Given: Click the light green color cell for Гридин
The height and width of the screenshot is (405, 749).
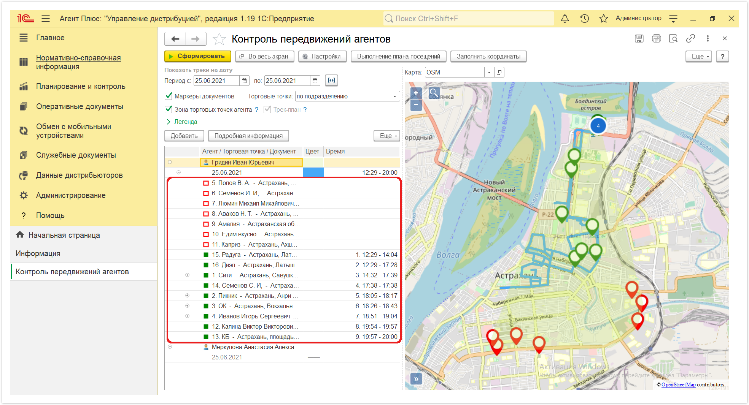Looking at the screenshot, I should 313,162.
